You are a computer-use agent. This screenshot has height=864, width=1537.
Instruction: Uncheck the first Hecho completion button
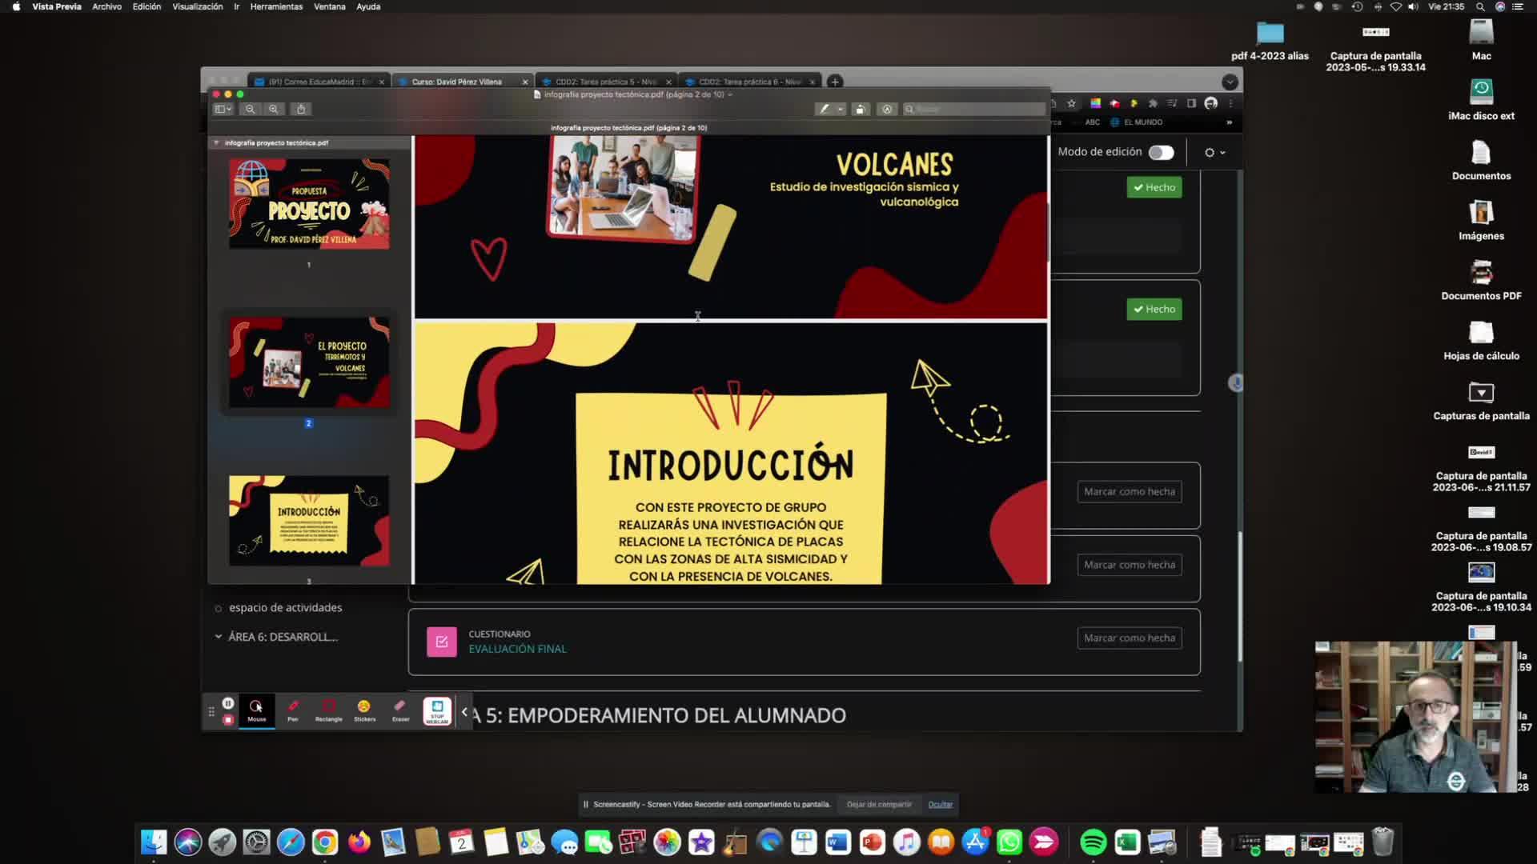[1154, 188]
